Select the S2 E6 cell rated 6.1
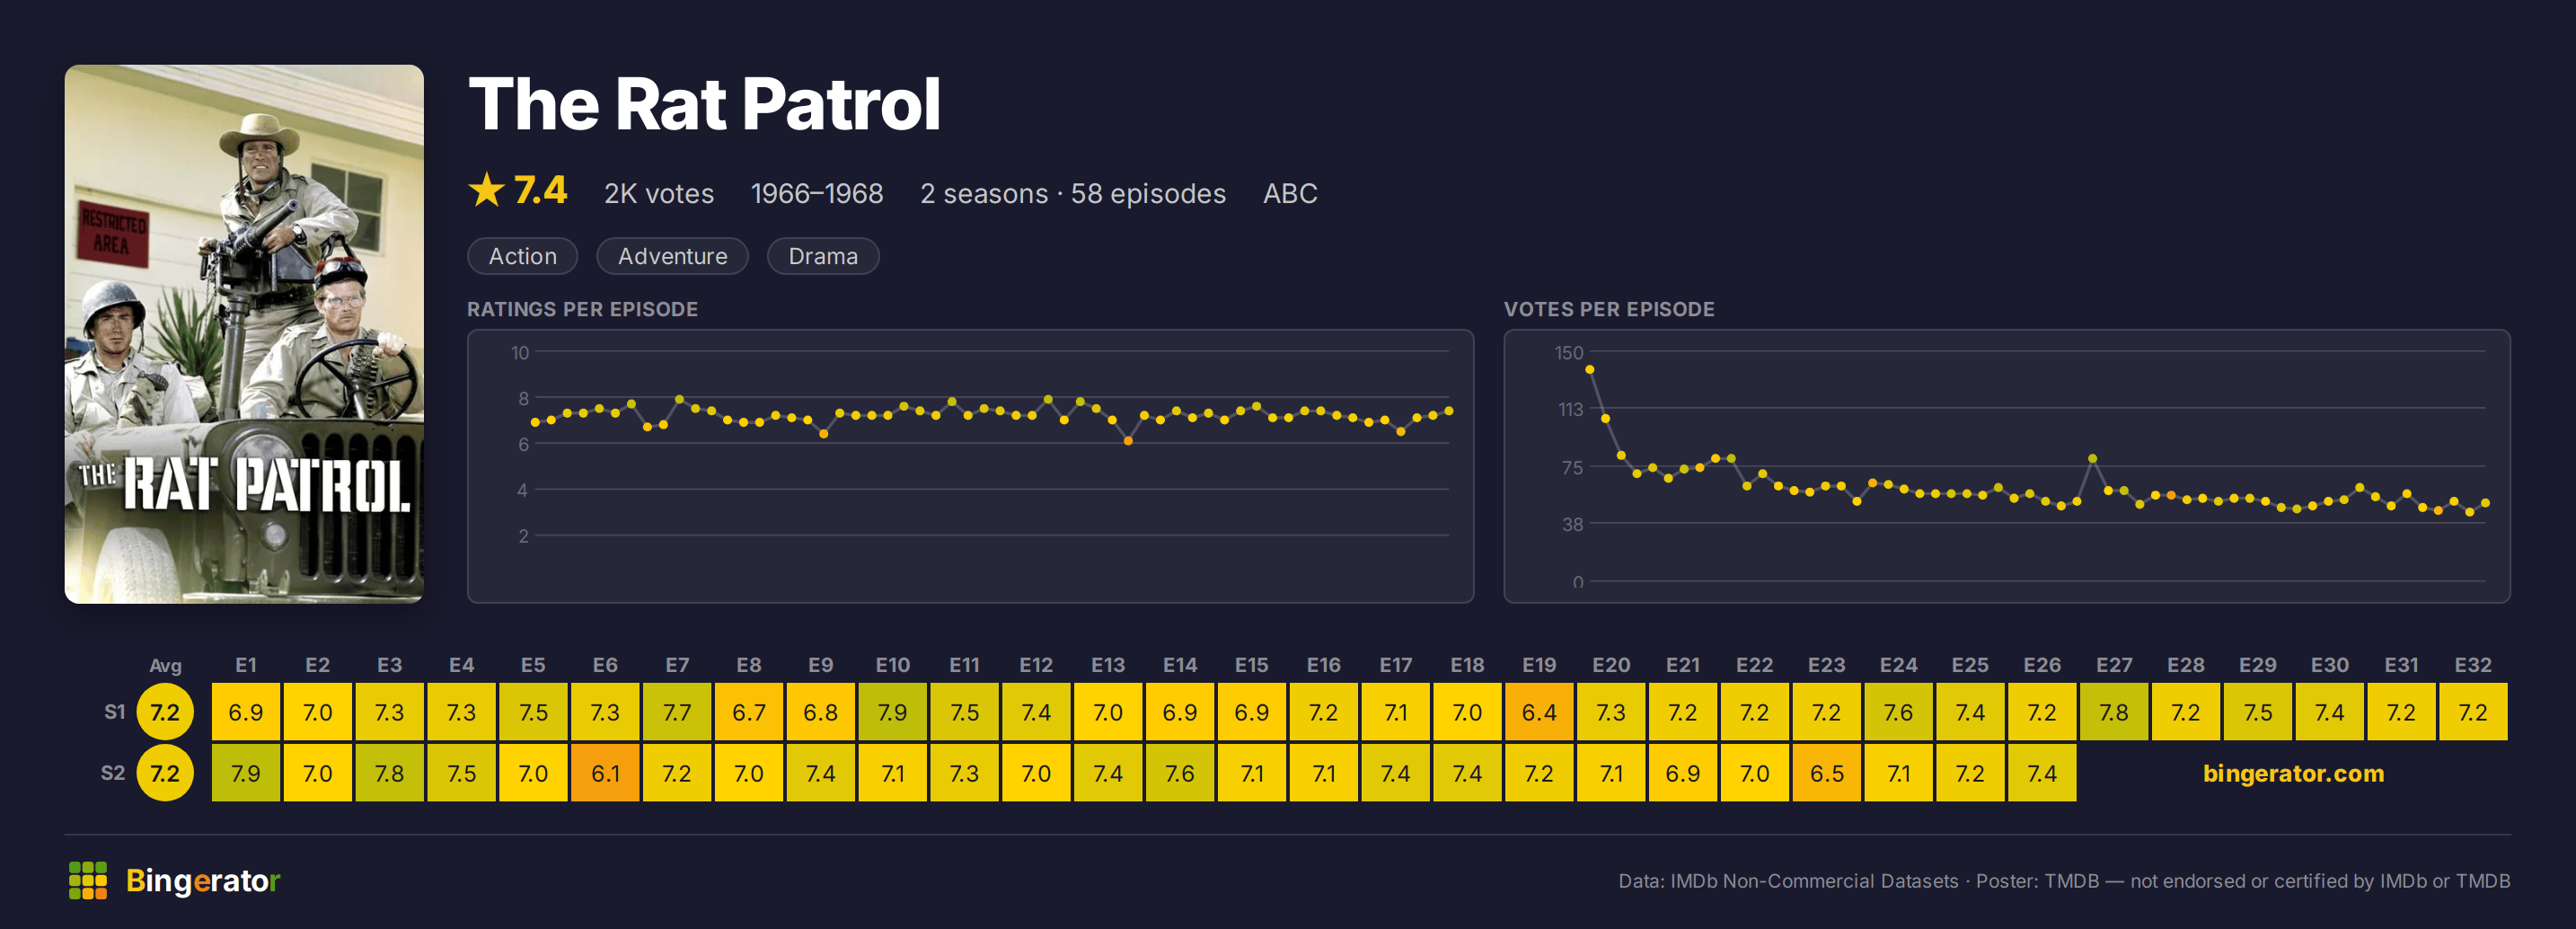Image resolution: width=2576 pixels, height=929 pixels. 605,773
